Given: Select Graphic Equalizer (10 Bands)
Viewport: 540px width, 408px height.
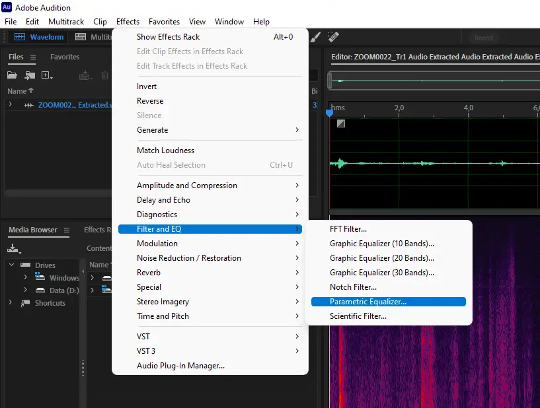Looking at the screenshot, I should pos(389,244).
